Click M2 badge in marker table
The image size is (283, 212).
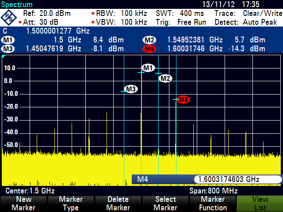click(149, 40)
